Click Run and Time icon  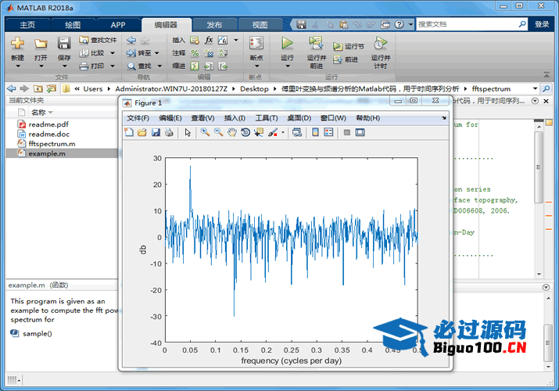(x=381, y=43)
